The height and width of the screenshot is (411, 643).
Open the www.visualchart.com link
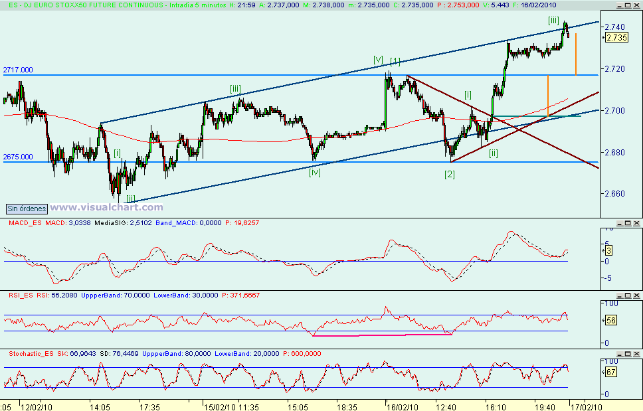click(106, 208)
